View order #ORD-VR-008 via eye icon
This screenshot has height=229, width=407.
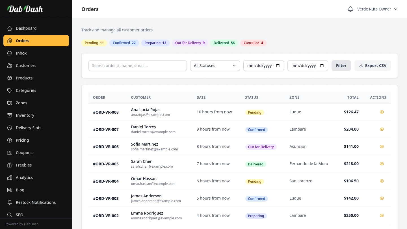pyautogui.click(x=382, y=112)
